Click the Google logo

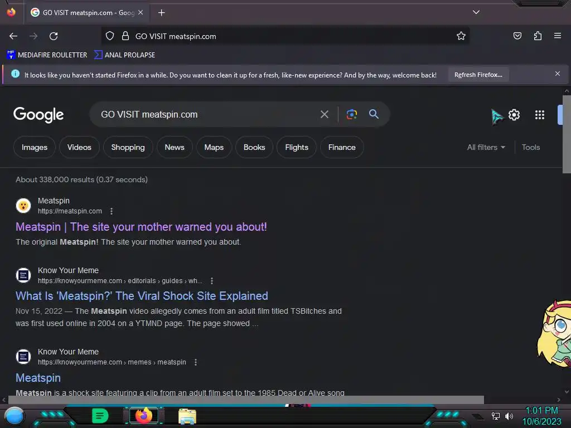(x=38, y=115)
